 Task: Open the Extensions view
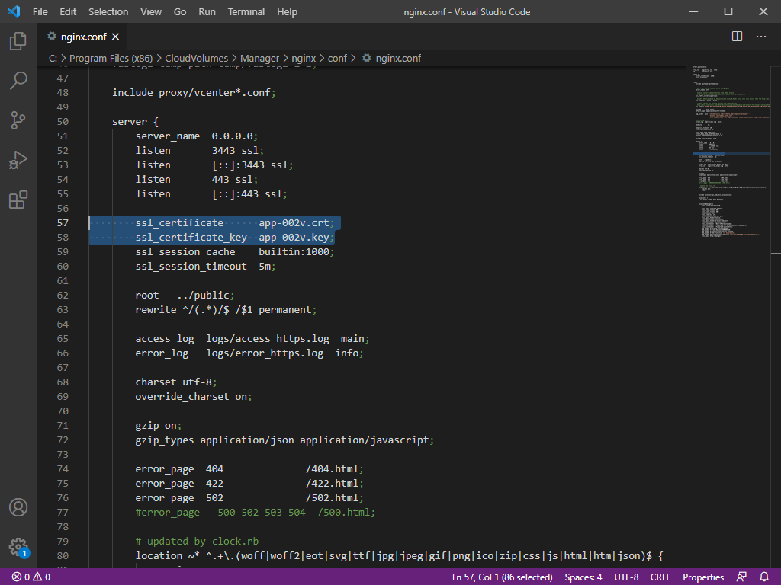18,200
